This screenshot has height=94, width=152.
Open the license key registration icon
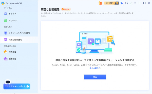[122, 3]
